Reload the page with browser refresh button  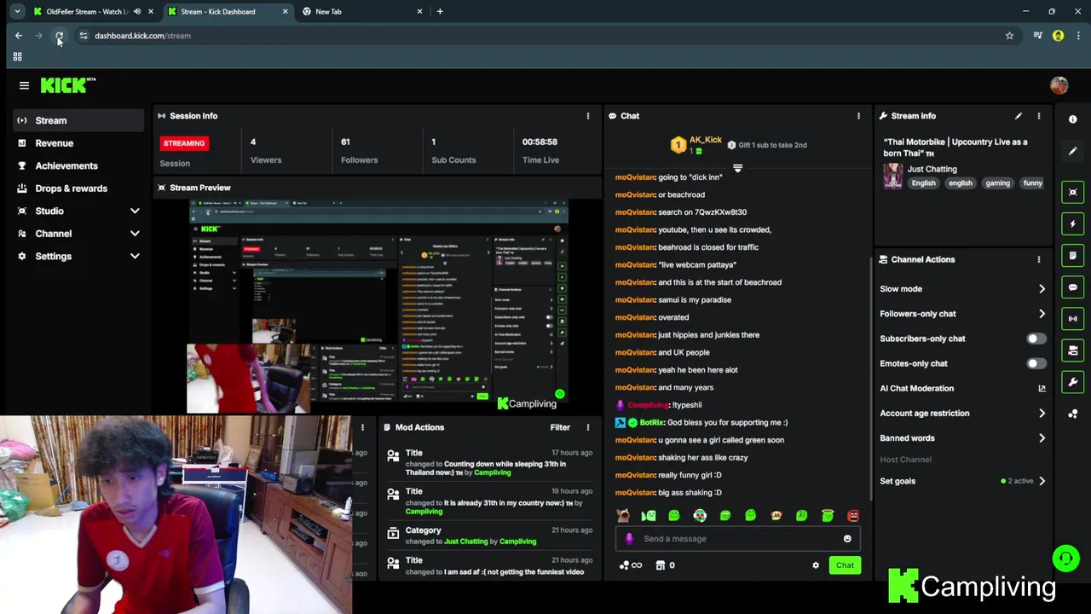click(x=59, y=36)
